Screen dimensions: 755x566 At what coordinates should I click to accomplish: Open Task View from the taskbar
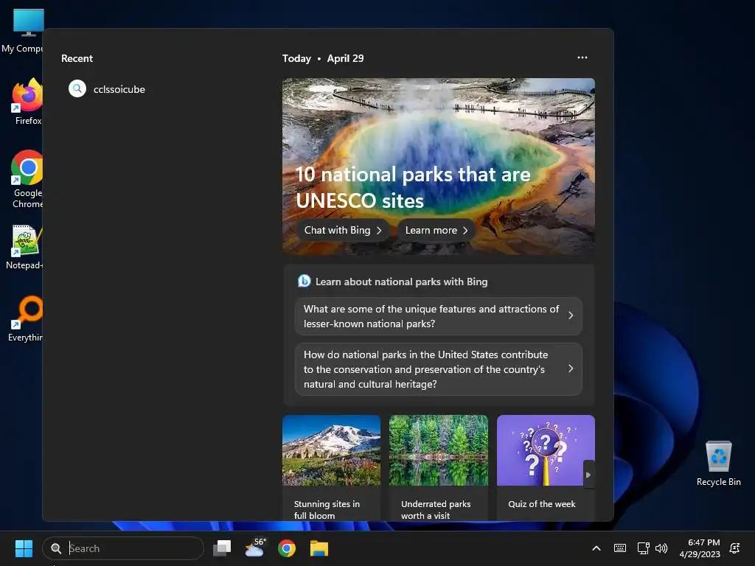coord(222,548)
